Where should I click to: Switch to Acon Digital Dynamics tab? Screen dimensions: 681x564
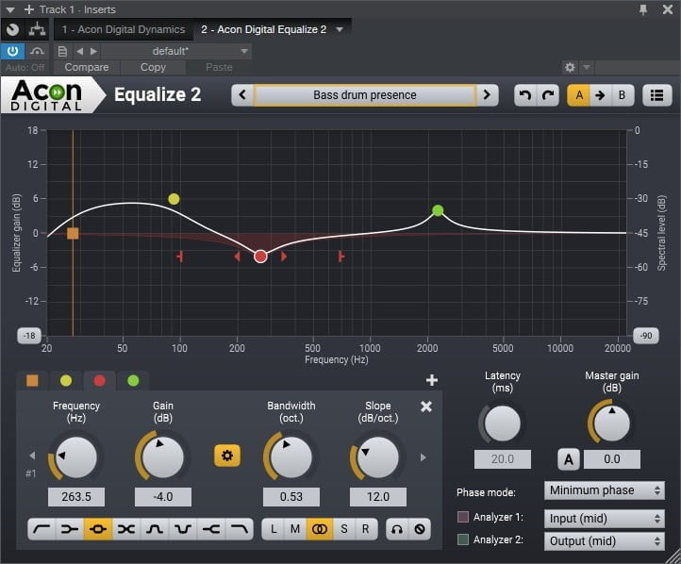[x=124, y=29]
